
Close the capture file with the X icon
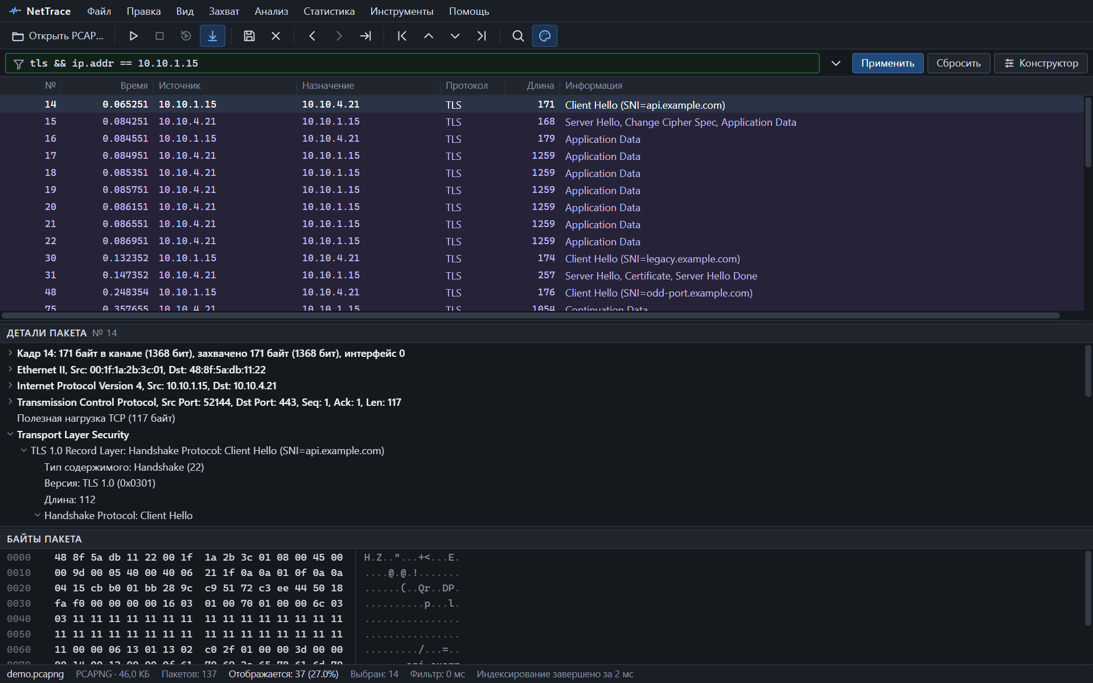click(x=276, y=36)
